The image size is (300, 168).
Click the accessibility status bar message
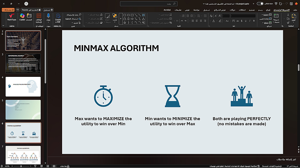[235, 166]
